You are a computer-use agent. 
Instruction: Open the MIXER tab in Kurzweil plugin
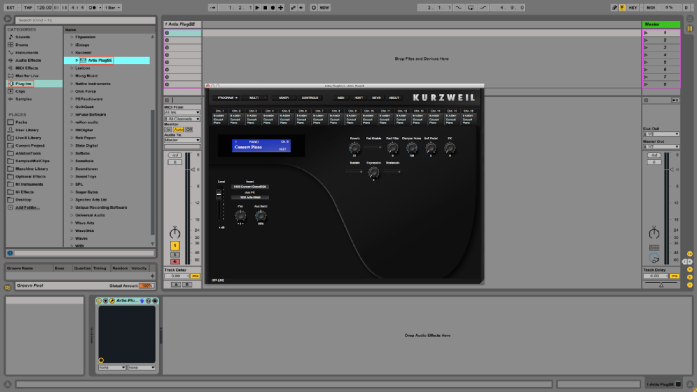pos(283,97)
